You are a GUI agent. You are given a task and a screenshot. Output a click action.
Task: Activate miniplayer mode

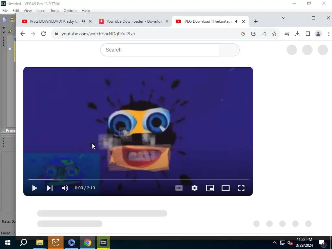point(210,188)
